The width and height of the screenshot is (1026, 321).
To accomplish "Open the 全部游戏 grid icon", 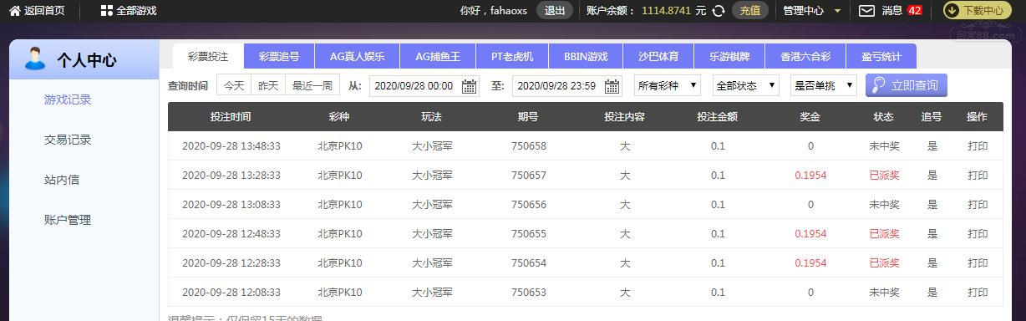I will pyautogui.click(x=106, y=11).
